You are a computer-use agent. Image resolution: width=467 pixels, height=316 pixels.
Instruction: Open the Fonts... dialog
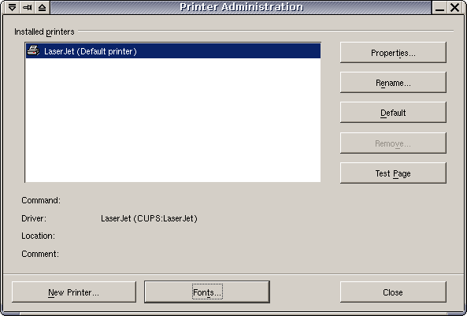tap(207, 292)
